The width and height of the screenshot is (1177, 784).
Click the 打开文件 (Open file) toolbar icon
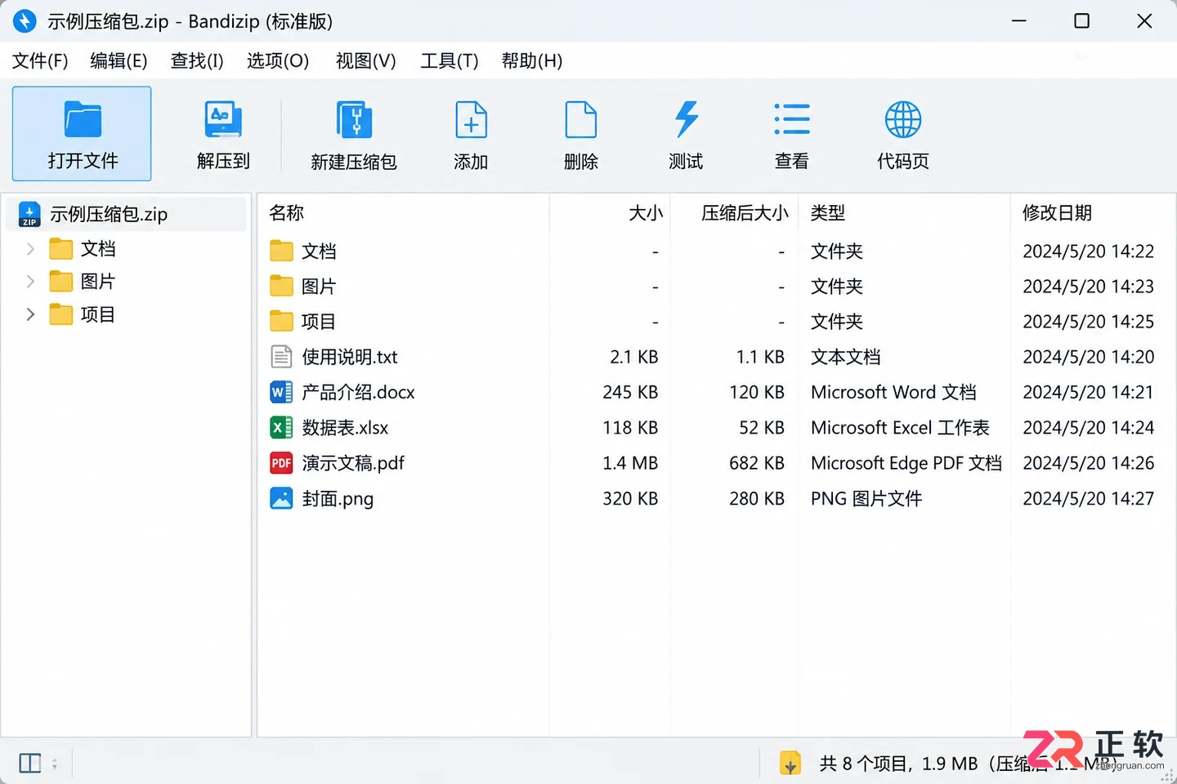click(x=83, y=120)
